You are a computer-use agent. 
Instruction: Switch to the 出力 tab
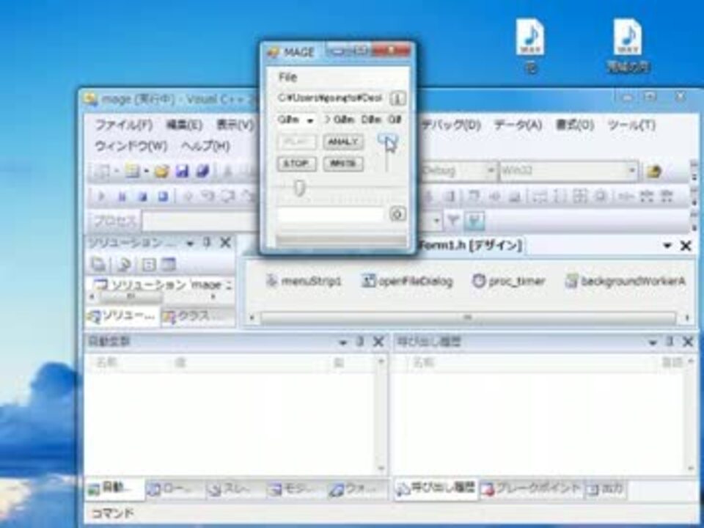606,488
